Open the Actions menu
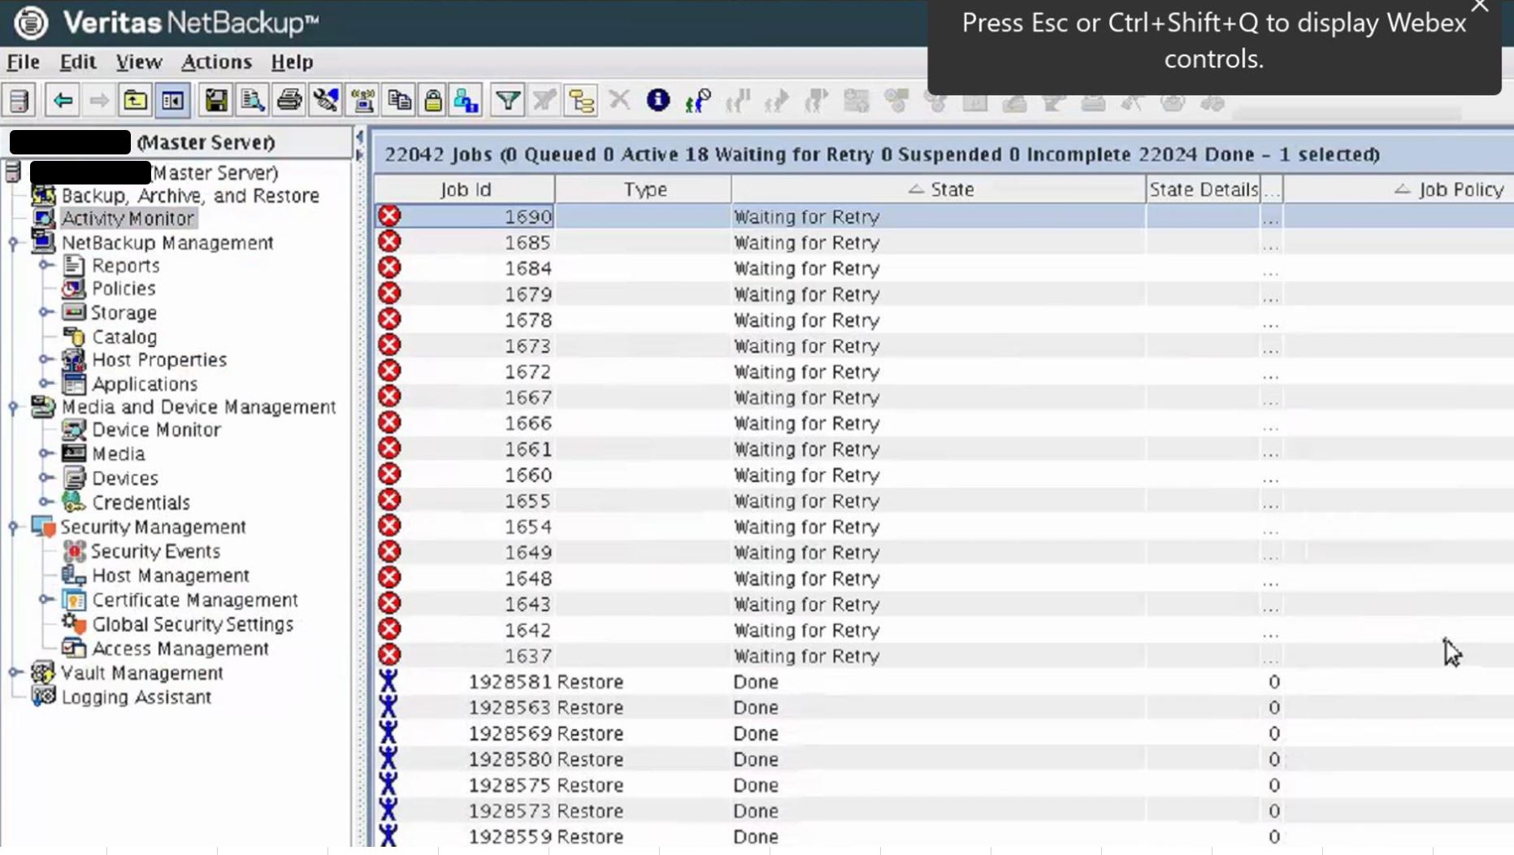 (216, 62)
